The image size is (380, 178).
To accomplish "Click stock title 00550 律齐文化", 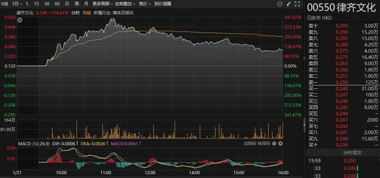I will pos(341,8).
